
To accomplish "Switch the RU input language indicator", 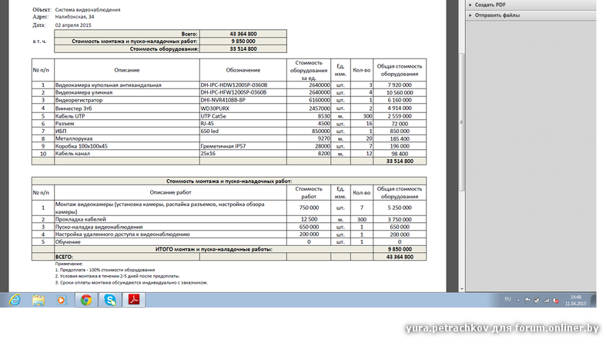I will [x=507, y=299].
